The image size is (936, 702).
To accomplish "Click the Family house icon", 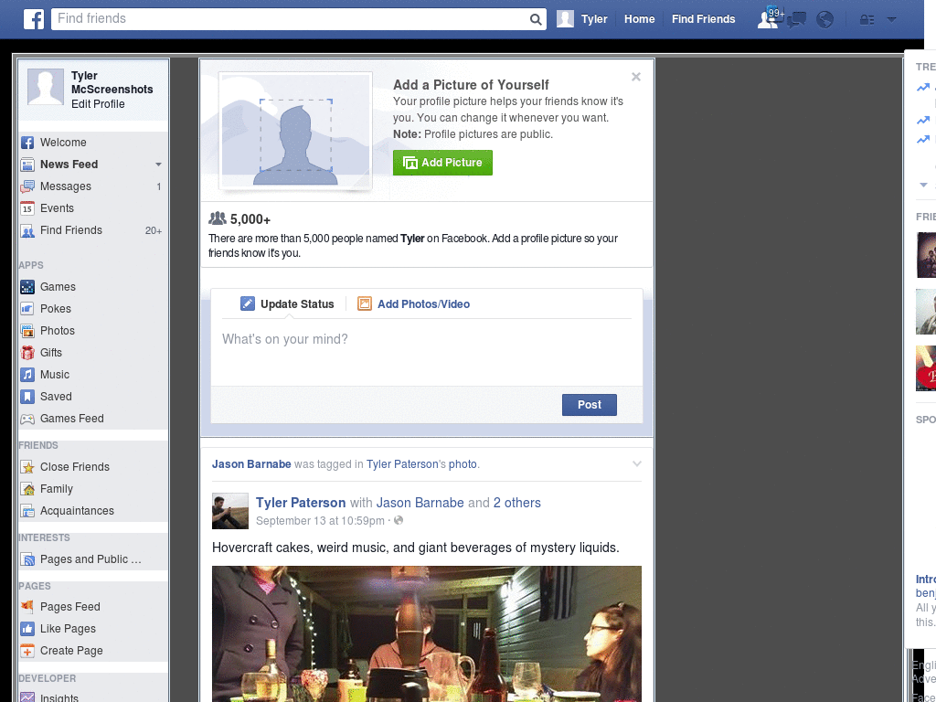I will (27, 490).
